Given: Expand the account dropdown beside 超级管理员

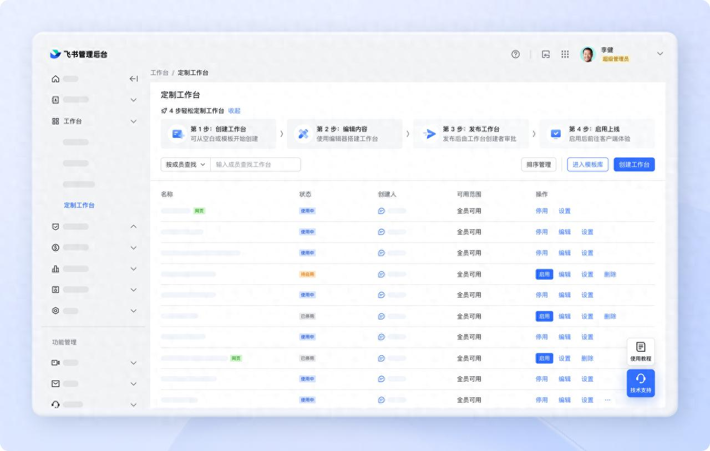Looking at the screenshot, I should [660, 54].
